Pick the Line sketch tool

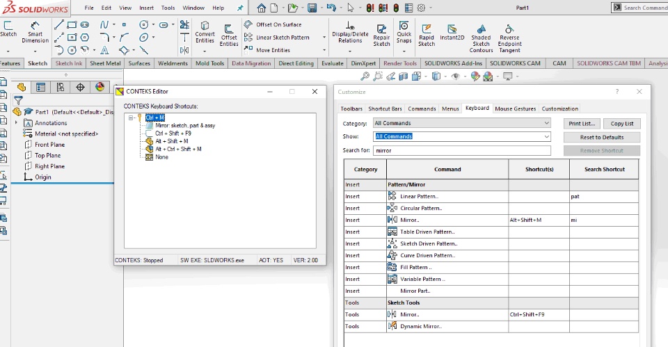pos(59,25)
